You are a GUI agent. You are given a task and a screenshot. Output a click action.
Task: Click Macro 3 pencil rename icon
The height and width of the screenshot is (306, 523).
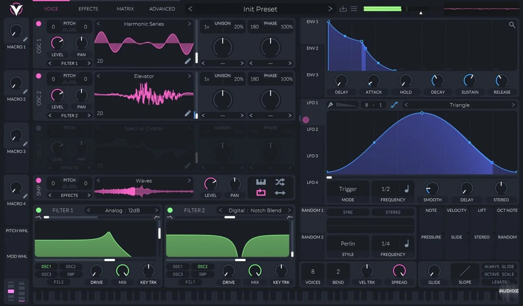pyautogui.click(x=25, y=144)
